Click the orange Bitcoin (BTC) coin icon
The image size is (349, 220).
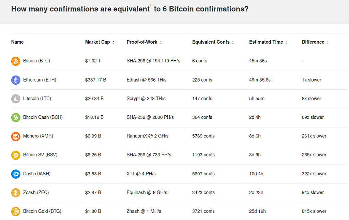[16, 61]
